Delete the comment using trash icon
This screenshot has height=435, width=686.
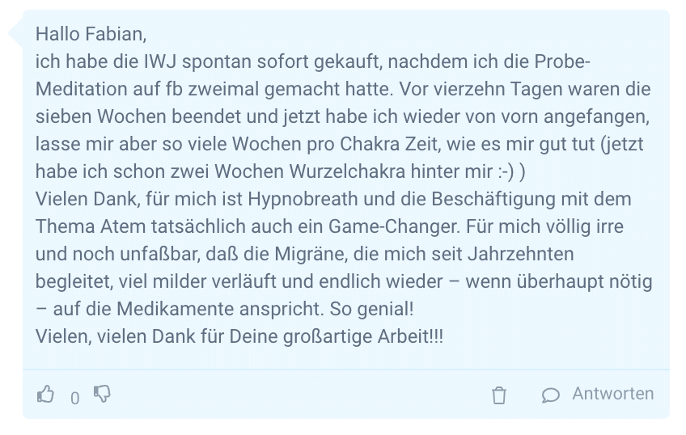click(499, 395)
